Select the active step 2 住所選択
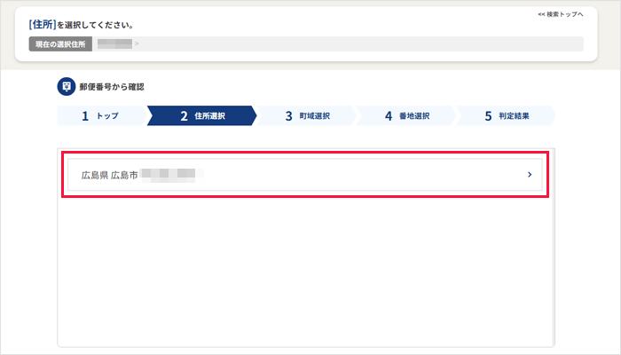The image size is (621, 355). coord(202,115)
